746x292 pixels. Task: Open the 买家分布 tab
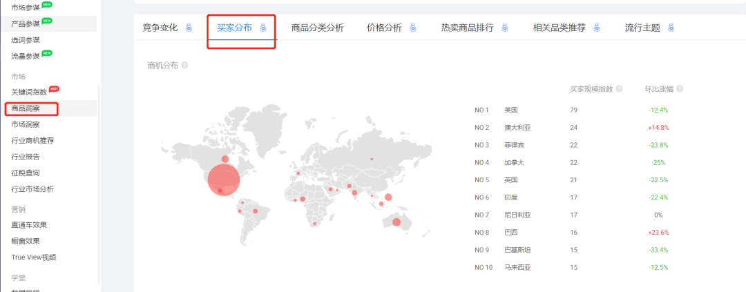234,28
